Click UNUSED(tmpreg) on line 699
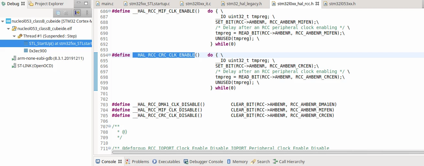Screen dimensions: 424x166 click(235, 83)
